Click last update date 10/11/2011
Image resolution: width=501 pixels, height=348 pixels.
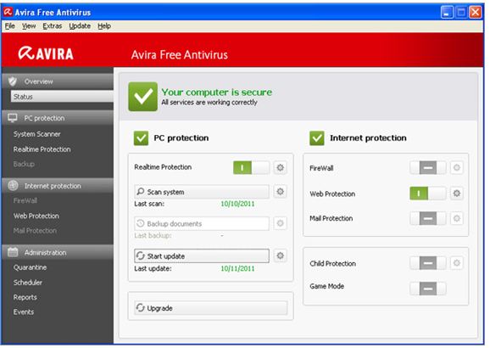point(237,268)
